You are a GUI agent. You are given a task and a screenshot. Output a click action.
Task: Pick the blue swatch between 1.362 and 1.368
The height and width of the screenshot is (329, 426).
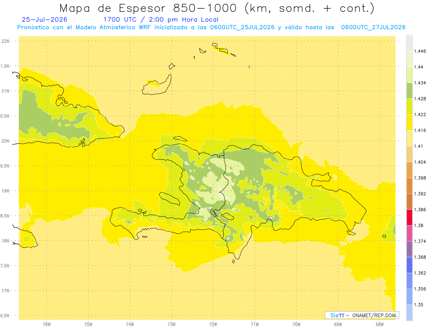click(x=409, y=265)
